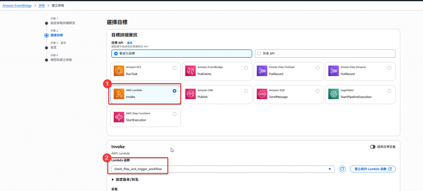Select the SageMaker StartPipelineExecution radio button
The width and height of the screenshot is (423, 191).
click(x=389, y=91)
